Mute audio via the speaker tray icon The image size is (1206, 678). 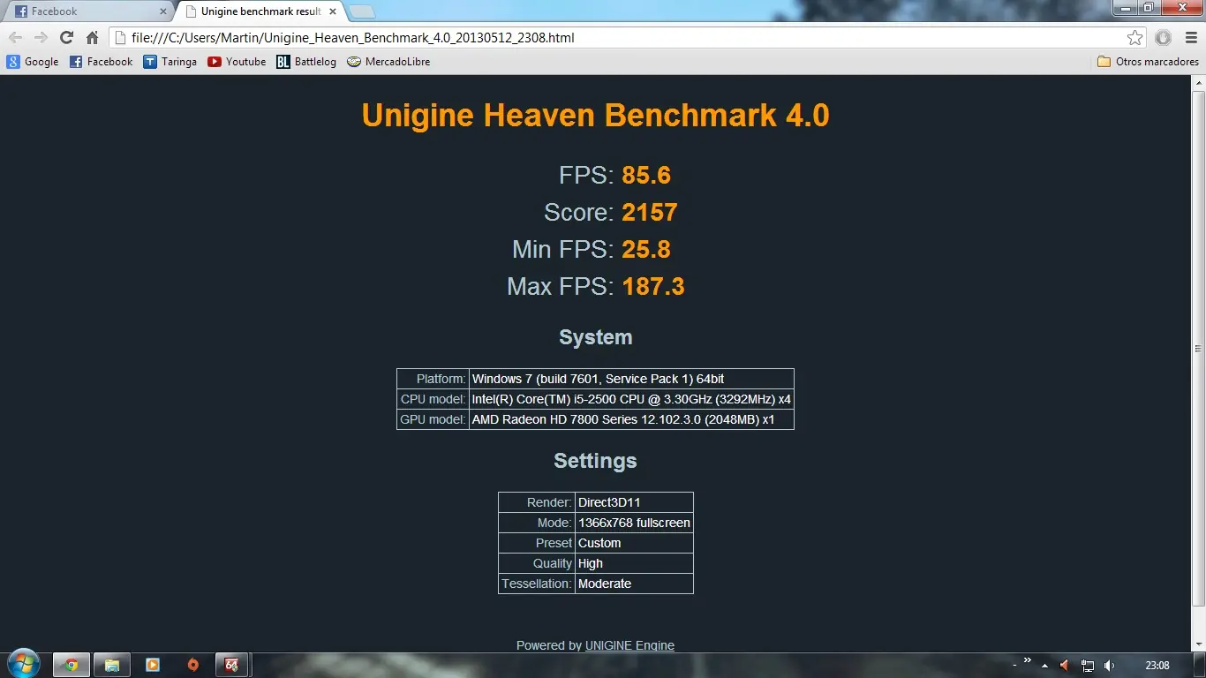pyautogui.click(x=1108, y=665)
